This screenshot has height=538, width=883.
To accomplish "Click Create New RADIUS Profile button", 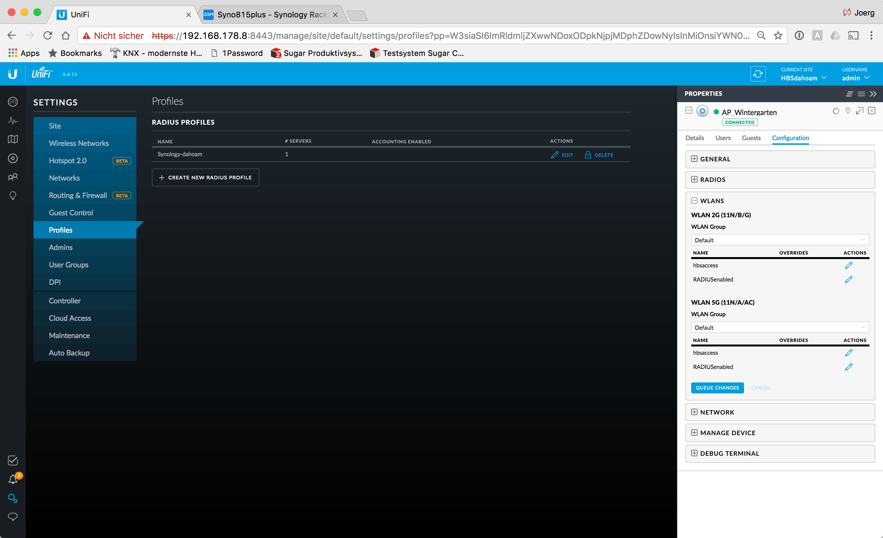I will click(x=205, y=177).
